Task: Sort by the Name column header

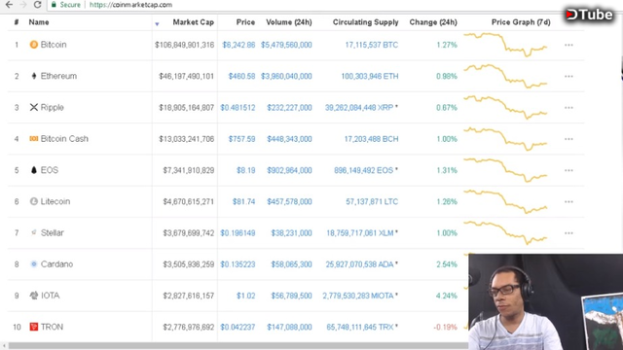Action: tap(39, 22)
